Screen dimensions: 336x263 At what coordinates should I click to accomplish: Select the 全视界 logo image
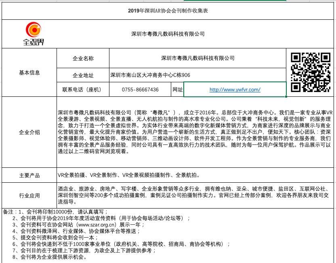(x=34, y=33)
